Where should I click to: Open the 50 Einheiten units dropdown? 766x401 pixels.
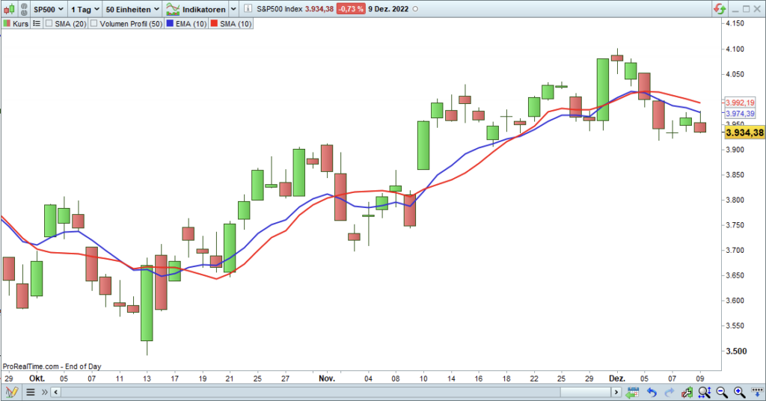[132, 10]
